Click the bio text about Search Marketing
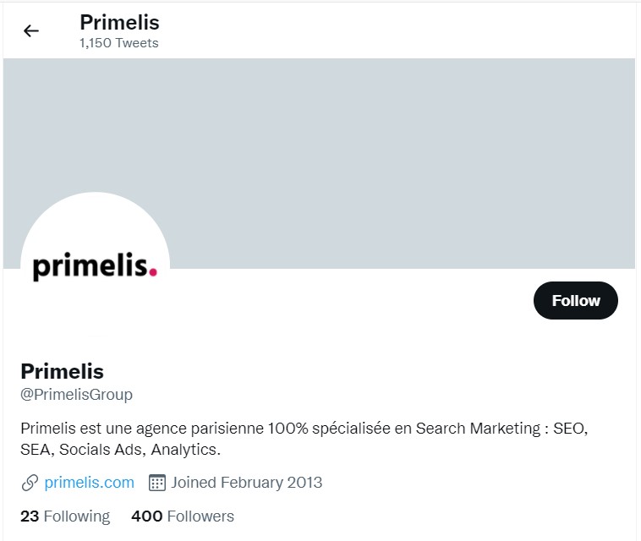Viewport: 641px width, 541px height. pos(304,439)
